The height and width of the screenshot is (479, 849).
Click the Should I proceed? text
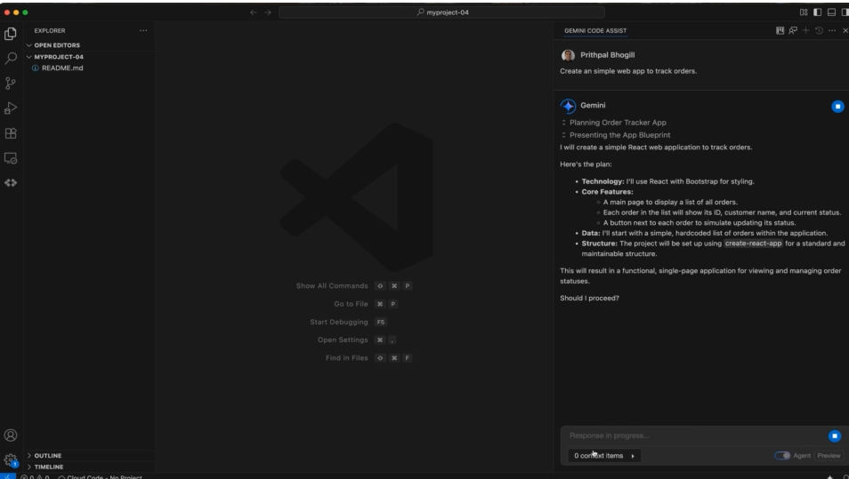click(x=589, y=299)
